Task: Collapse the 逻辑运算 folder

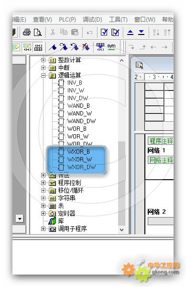Action: point(43,75)
